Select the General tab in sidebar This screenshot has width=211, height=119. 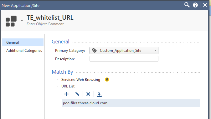[23, 42]
